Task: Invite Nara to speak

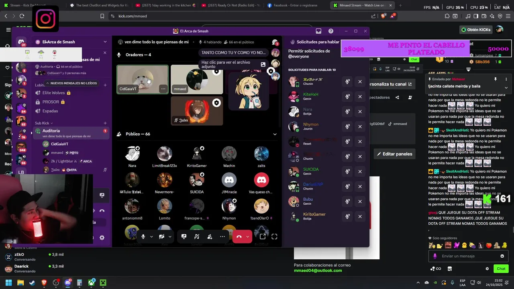Action: click(348, 112)
